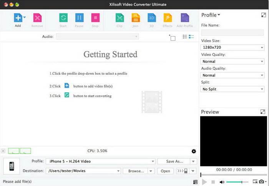Expand the Profile panel icon
This screenshot has width=269, height=186.
[264, 15]
